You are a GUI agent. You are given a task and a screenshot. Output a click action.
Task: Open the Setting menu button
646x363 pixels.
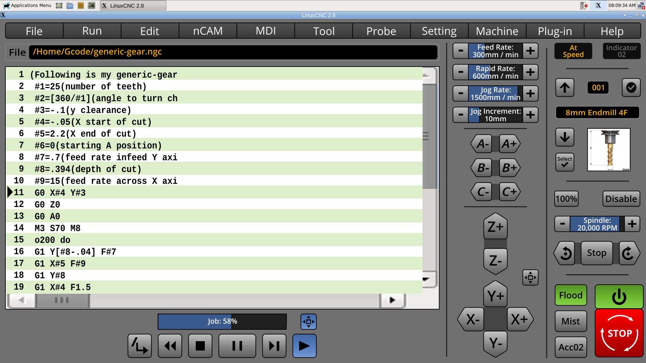(x=439, y=31)
